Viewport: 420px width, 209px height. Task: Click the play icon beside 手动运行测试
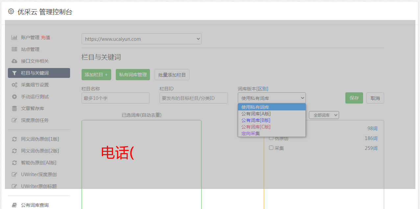(14, 97)
